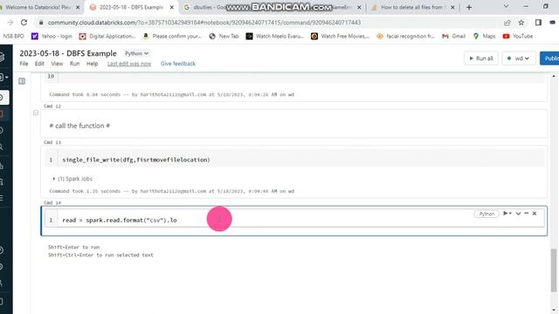Minimize cell Cmd 14 with the dash icon

click(x=526, y=213)
